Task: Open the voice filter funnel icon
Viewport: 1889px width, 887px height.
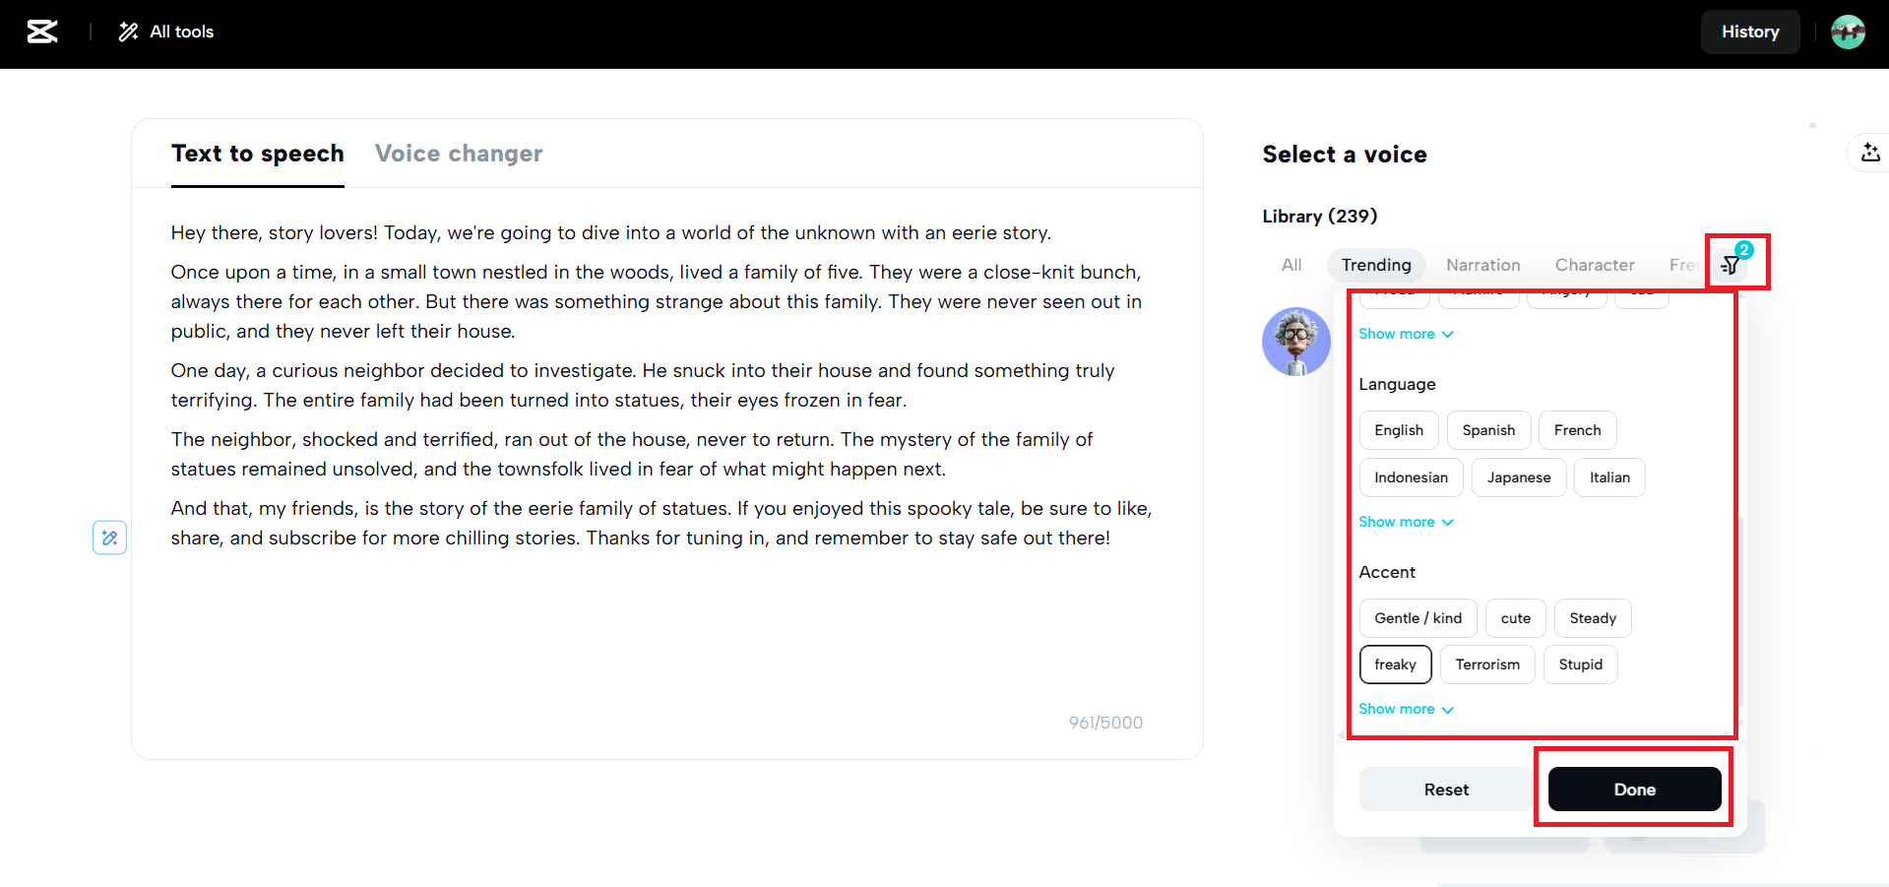Action: [x=1730, y=265]
